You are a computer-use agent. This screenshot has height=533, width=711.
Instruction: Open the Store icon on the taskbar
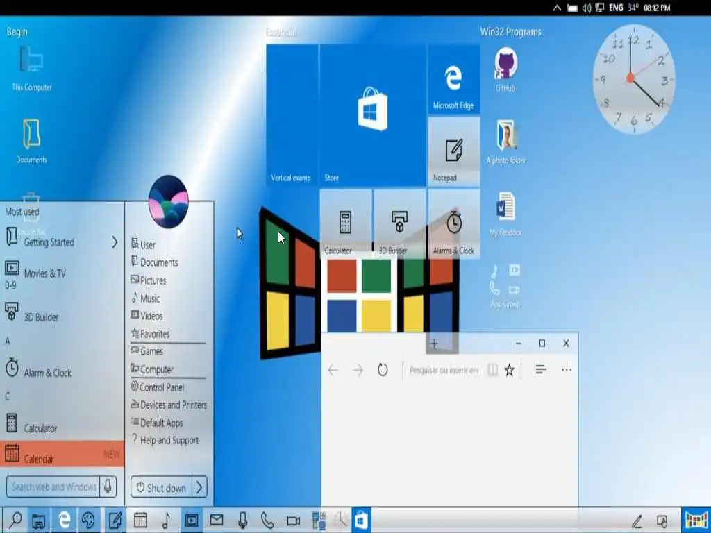(361, 521)
